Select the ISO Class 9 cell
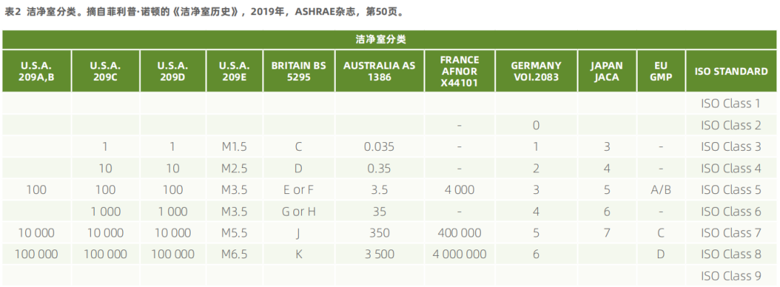Viewport: 780px width, 287px height. [731, 275]
